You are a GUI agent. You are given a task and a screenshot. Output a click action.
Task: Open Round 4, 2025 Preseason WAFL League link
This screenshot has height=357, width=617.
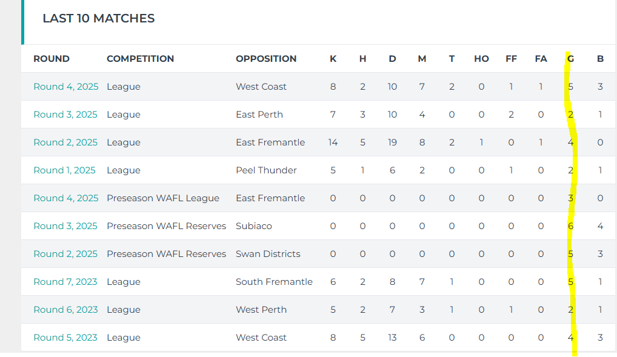click(65, 198)
